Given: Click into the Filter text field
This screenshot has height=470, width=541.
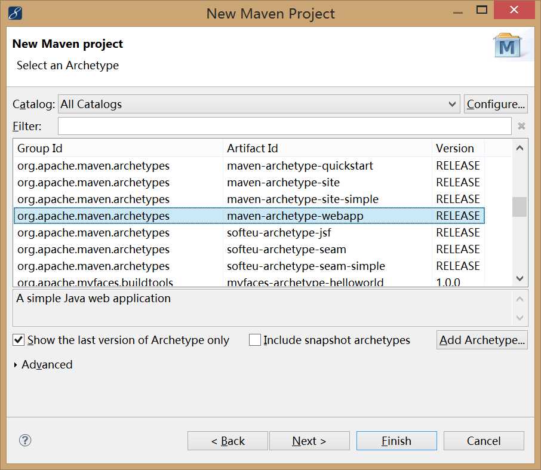Looking at the screenshot, I should point(285,126).
